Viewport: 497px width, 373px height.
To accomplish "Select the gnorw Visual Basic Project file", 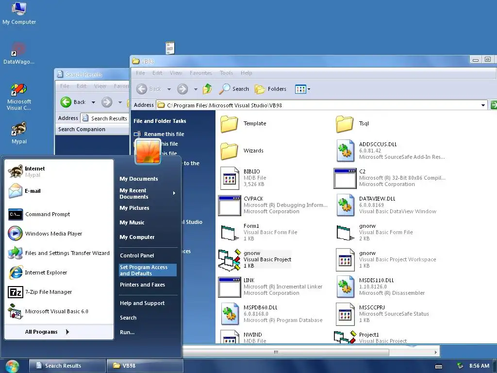I will coord(255,260).
